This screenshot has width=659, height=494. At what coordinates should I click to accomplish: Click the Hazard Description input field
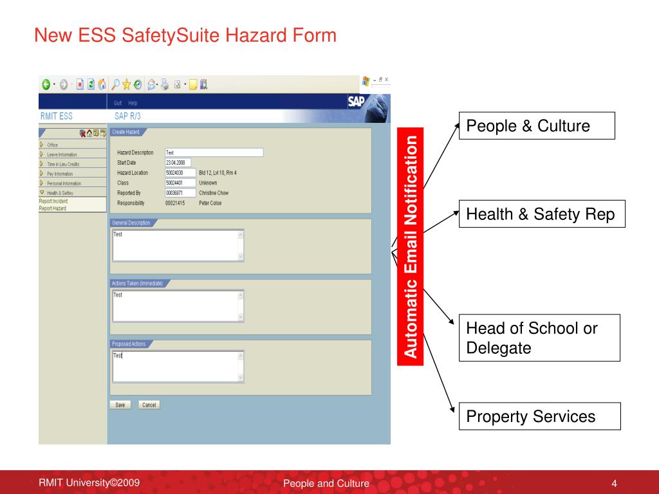[214, 152]
